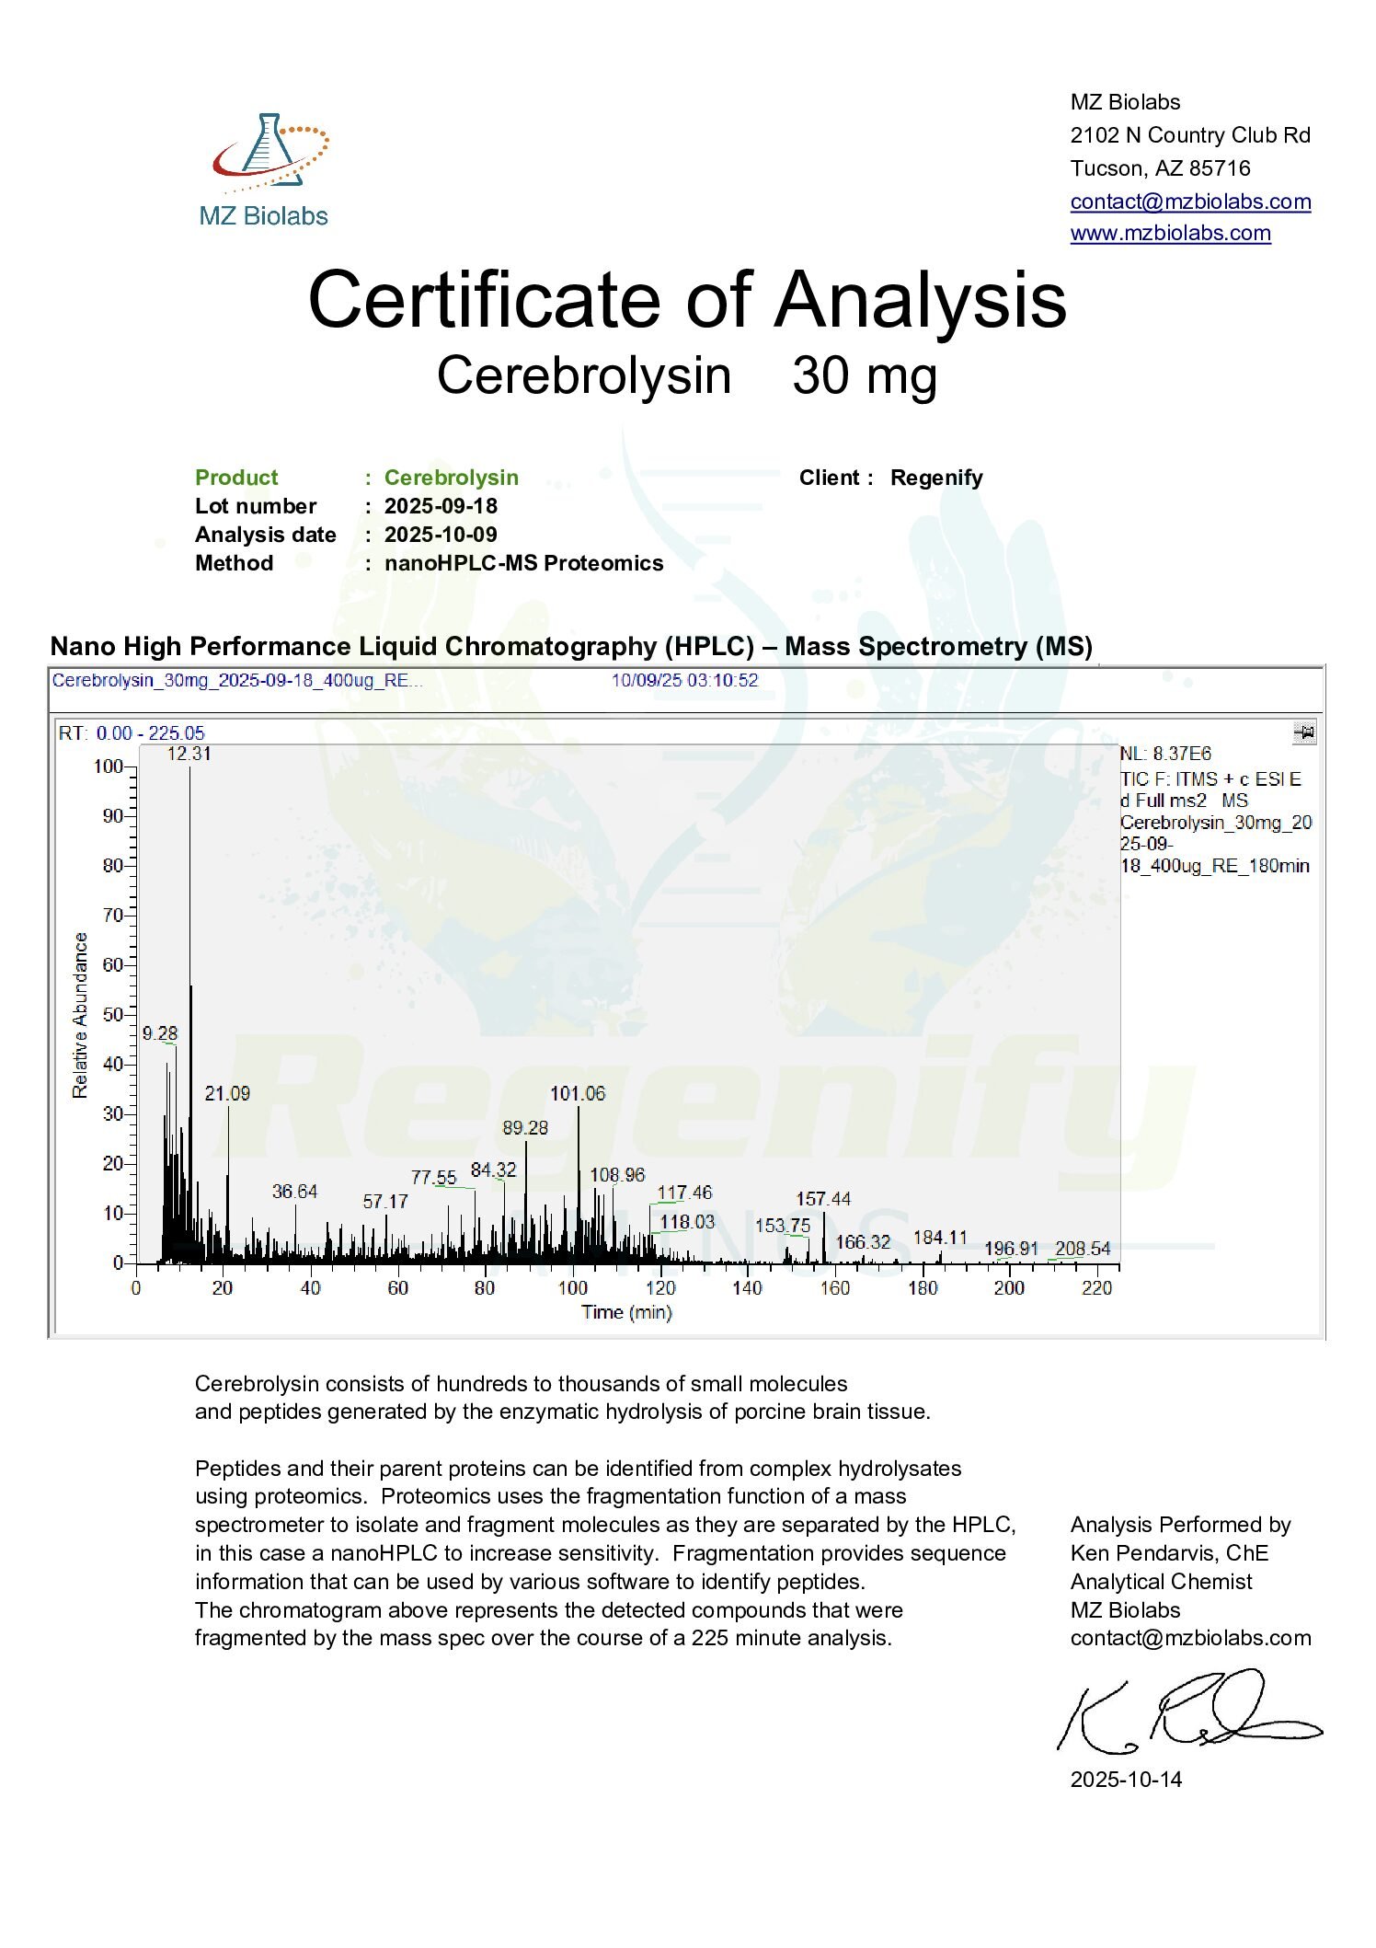This screenshot has height=1948, width=1376.
Task: Click the contact@mzbiolabs.com text beside the signature
Action: coord(1190,1638)
